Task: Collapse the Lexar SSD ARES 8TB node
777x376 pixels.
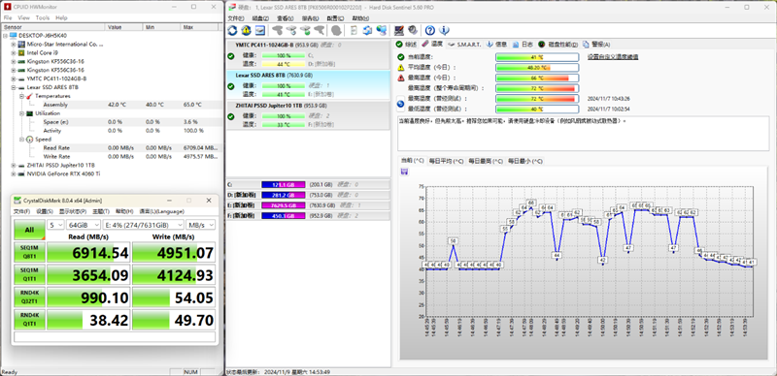Action: [x=14, y=87]
